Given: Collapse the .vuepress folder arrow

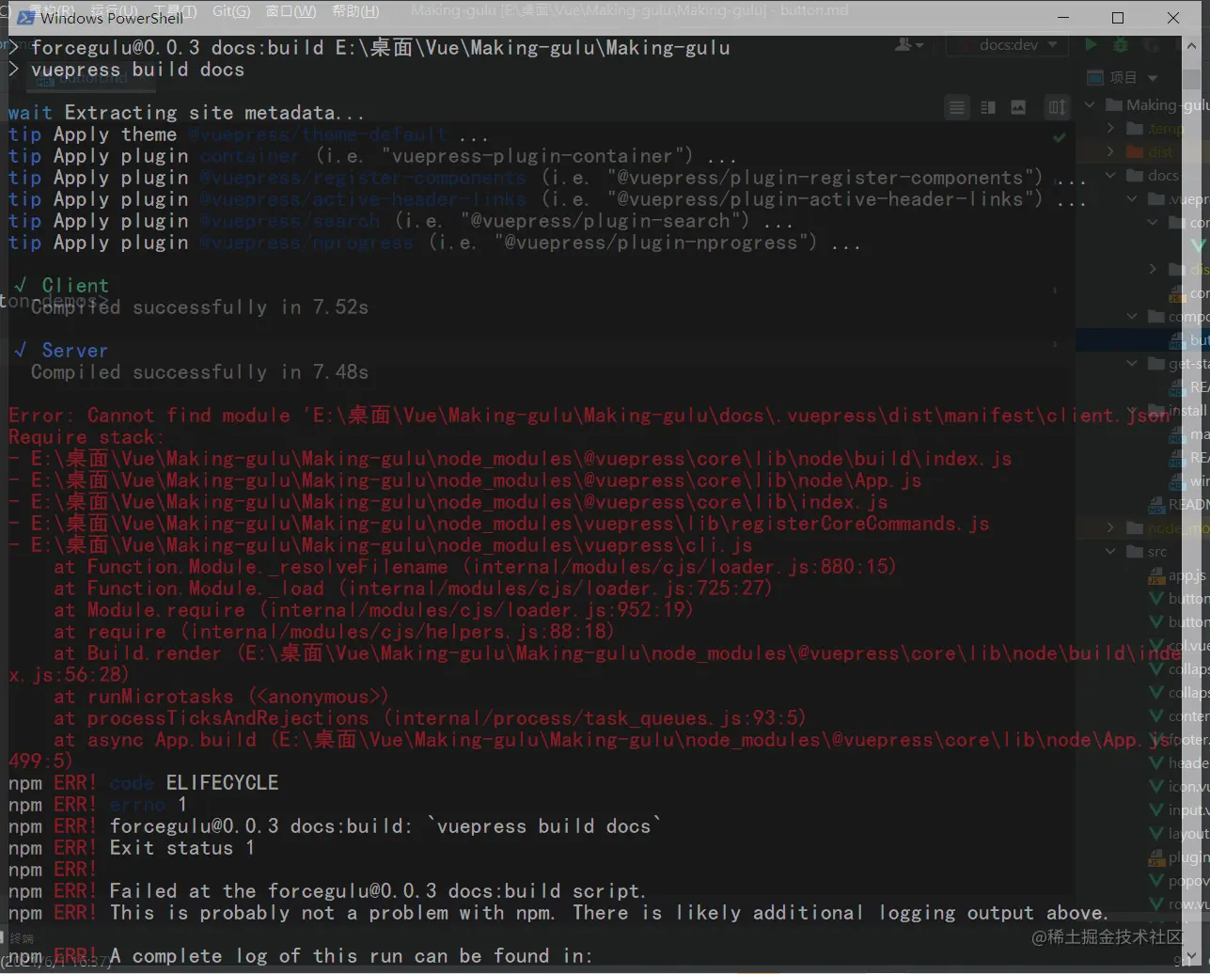Looking at the screenshot, I should point(1132,199).
